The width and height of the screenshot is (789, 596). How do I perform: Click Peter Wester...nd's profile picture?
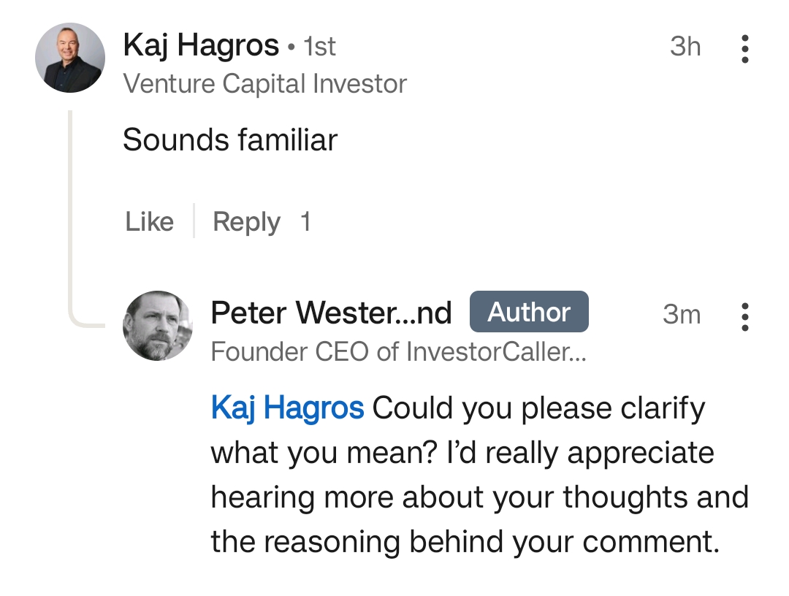point(157,326)
